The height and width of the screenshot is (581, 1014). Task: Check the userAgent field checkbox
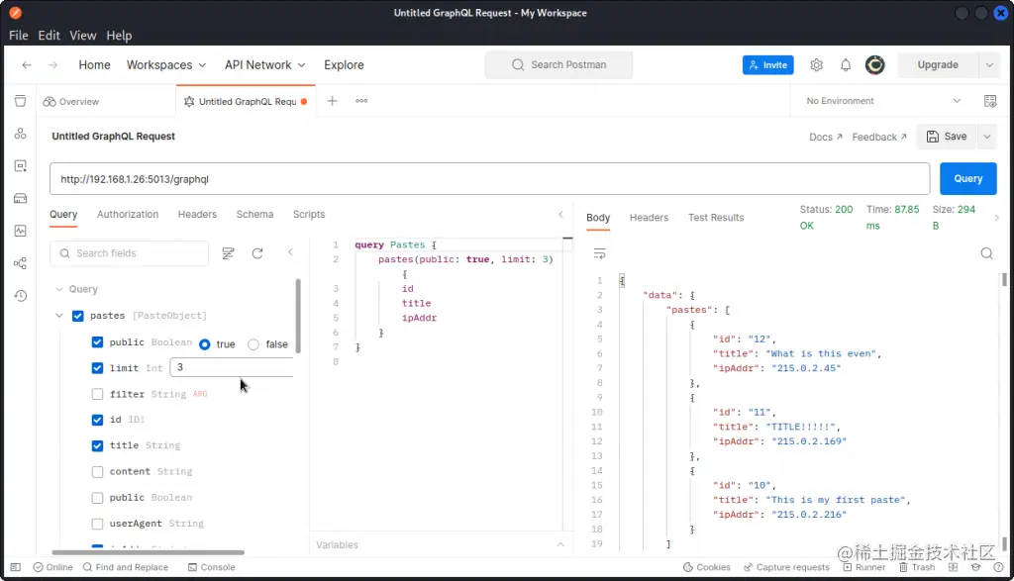point(97,524)
